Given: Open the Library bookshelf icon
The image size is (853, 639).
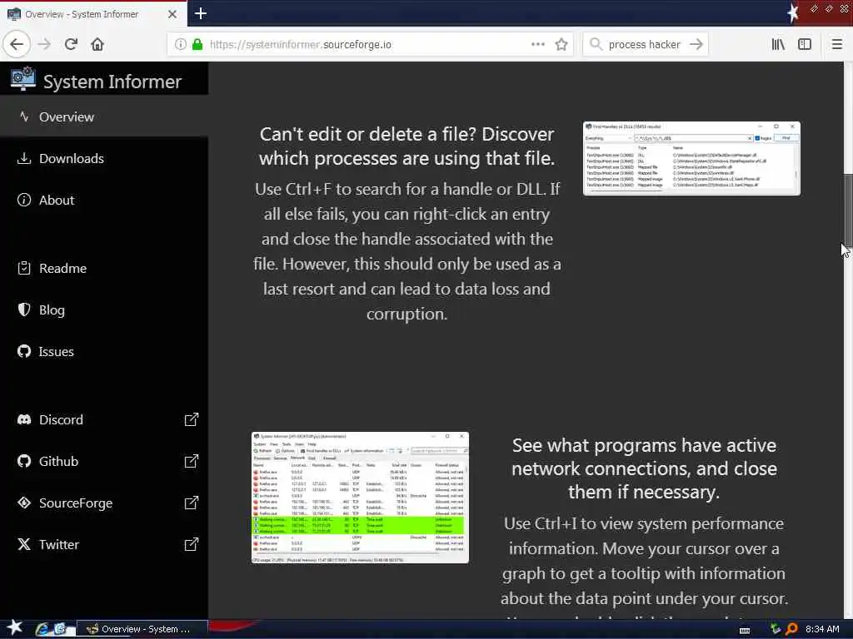Looking at the screenshot, I should click(x=778, y=44).
